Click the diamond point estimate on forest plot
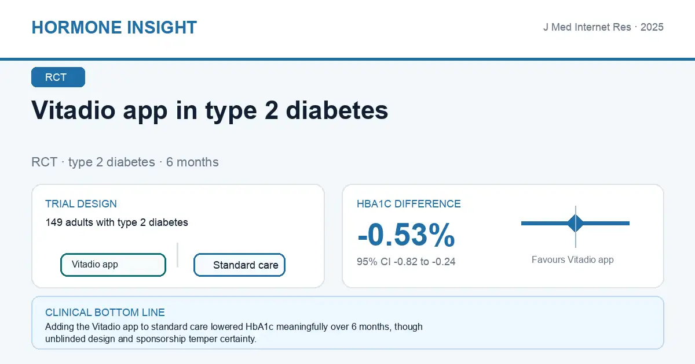Image resolution: width=695 pixels, height=364 pixels. click(576, 223)
